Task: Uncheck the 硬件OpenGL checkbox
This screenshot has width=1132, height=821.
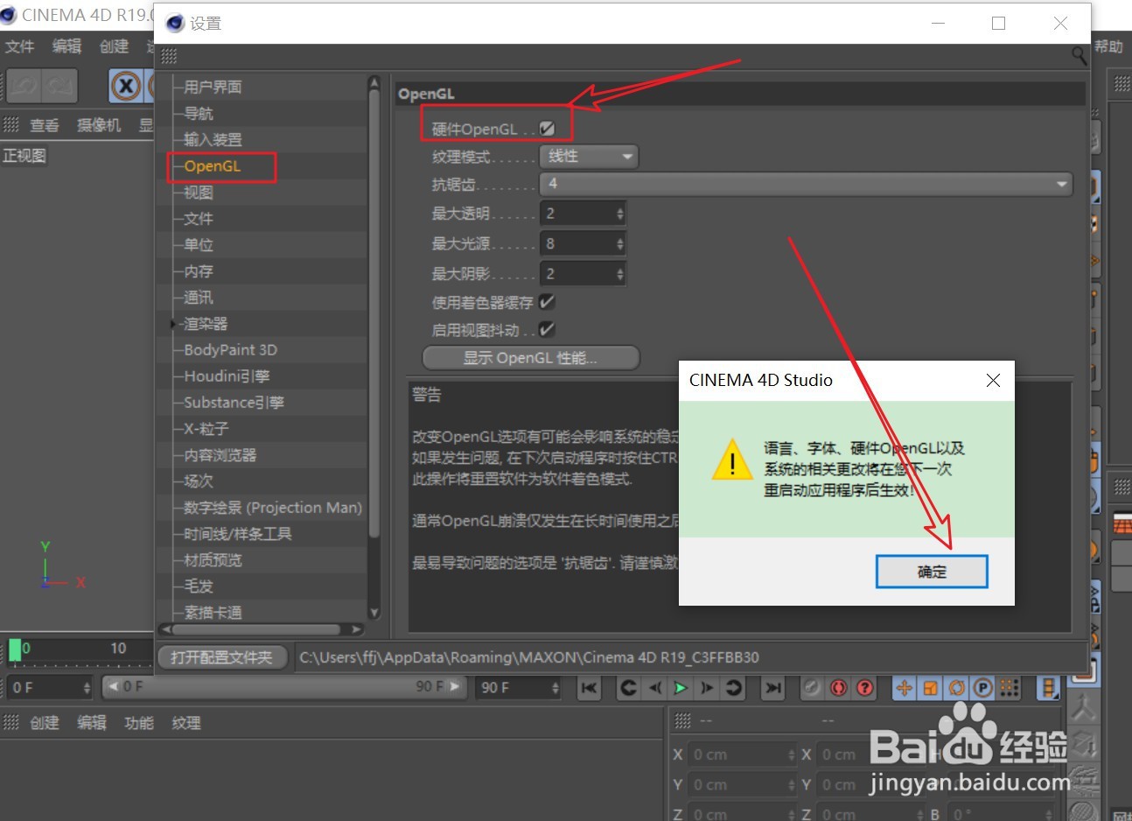Action: coord(548,129)
